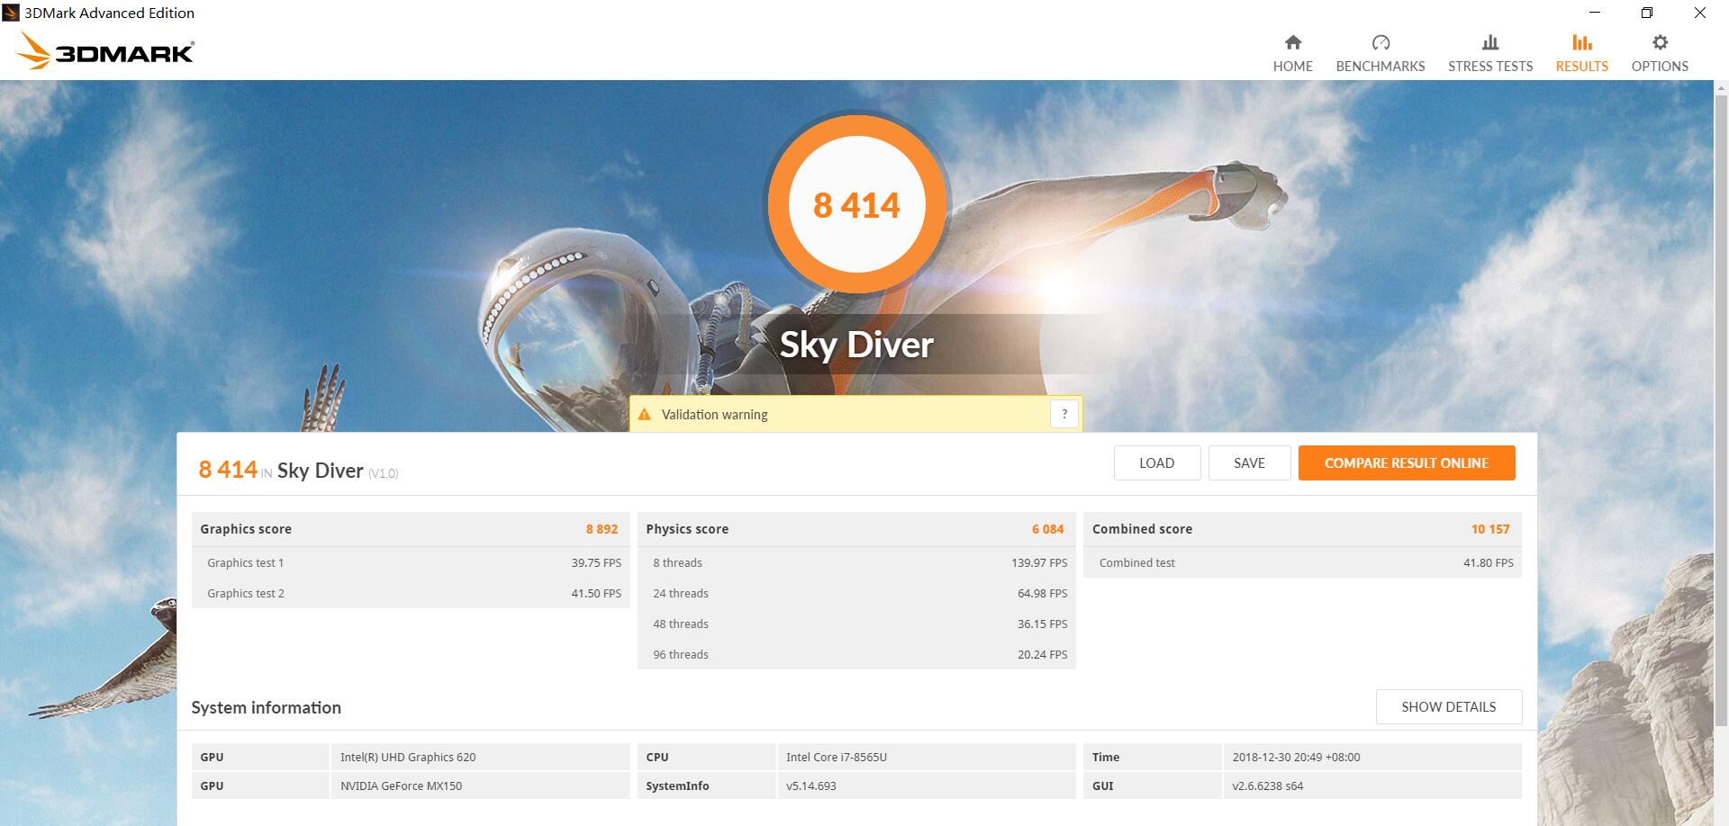Click the scrollbar up arrow

click(x=1721, y=87)
